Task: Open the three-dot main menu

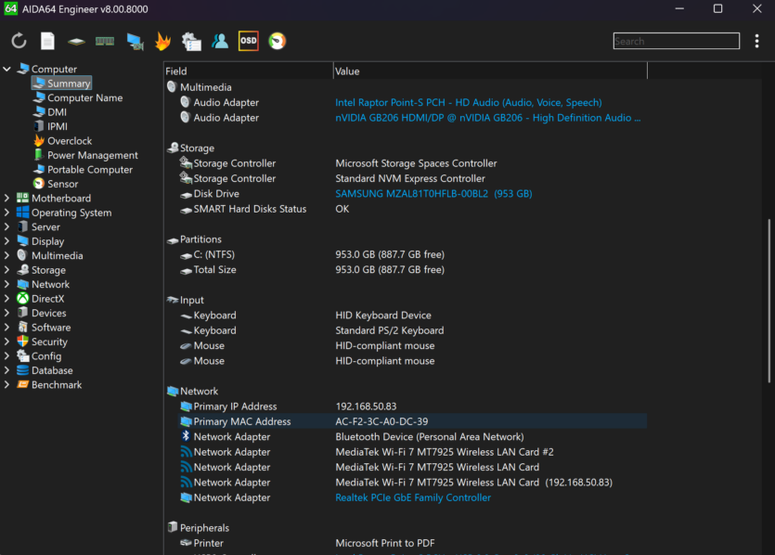Action: tap(756, 41)
